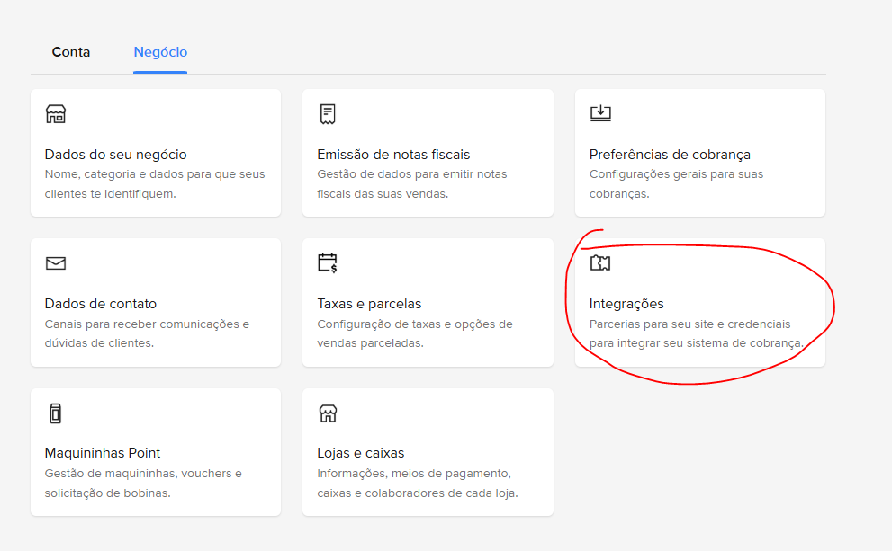This screenshot has width=892, height=551.
Task: Open the Emissão de notas fiscais heading
Action: [x=393, y=155]
